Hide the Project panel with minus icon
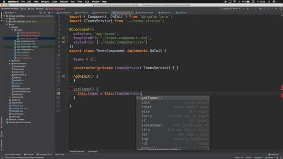This screenshot has height=159, width=283. 53,13
